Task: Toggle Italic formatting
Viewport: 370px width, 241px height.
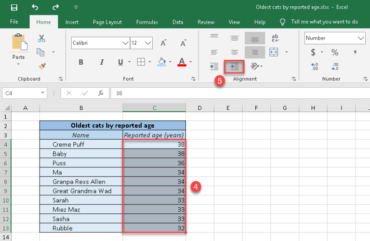Action: [x=101, y=62]
